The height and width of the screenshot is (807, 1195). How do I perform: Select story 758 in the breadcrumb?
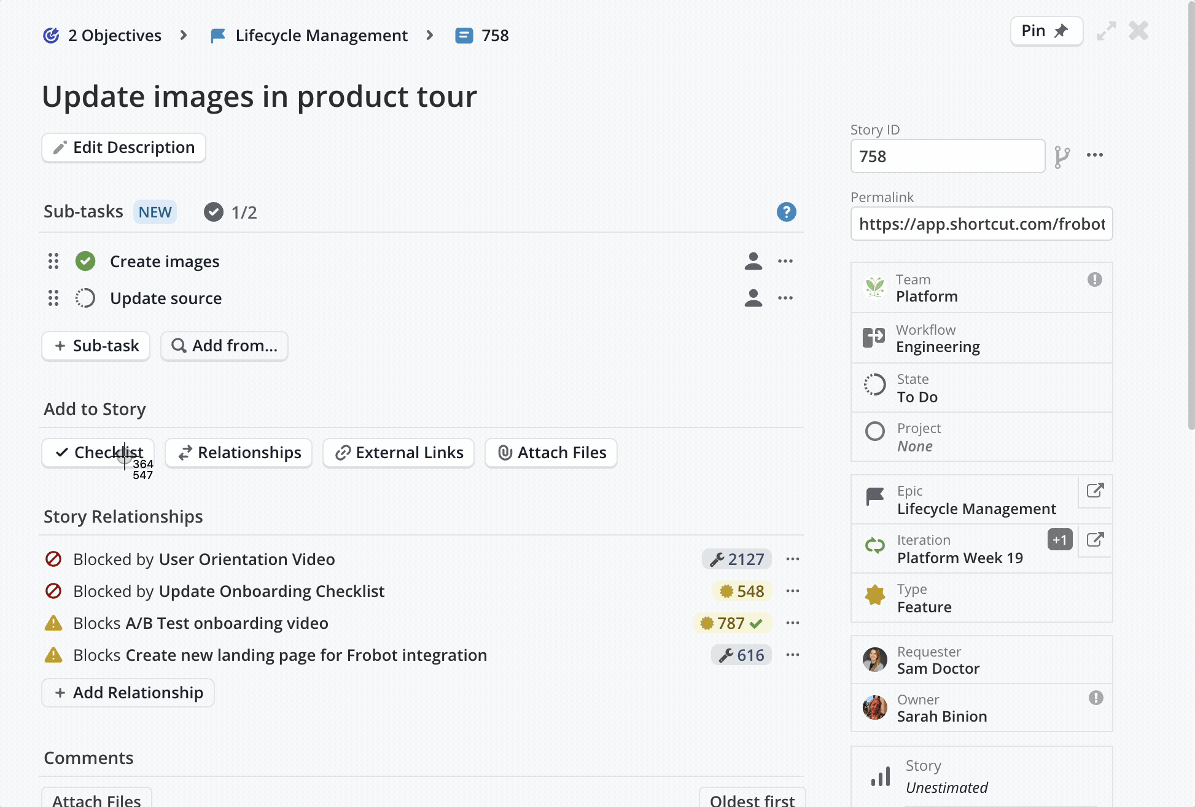click(x=494, y=35)
